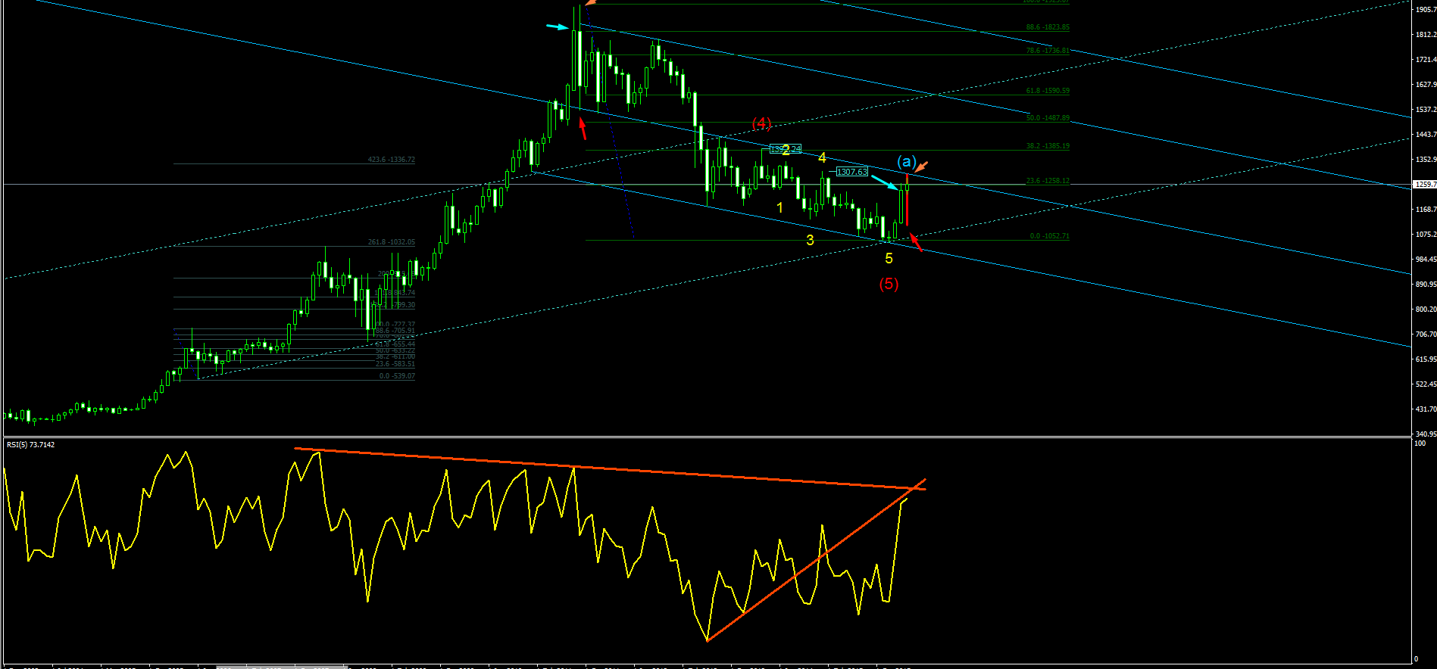This screenshot has height=669, width=1437.
Task: Click the 1443.7 price axis value
Action: pyautogui.click(x=1425, y=135)
